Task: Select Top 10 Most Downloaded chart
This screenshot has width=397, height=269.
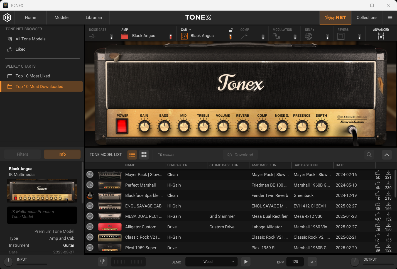Action: pos(42,87)
